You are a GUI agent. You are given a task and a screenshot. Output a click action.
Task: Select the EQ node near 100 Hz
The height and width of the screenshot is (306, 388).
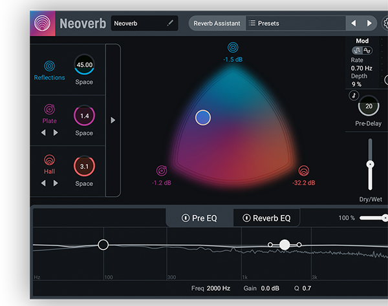[x=103, y=245]
